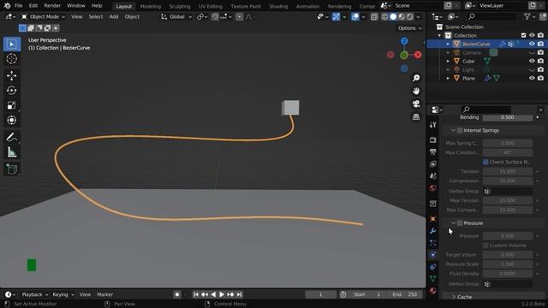
Task: Switch perspective/orthographic grid icon
Action: [x=416, y=116]
